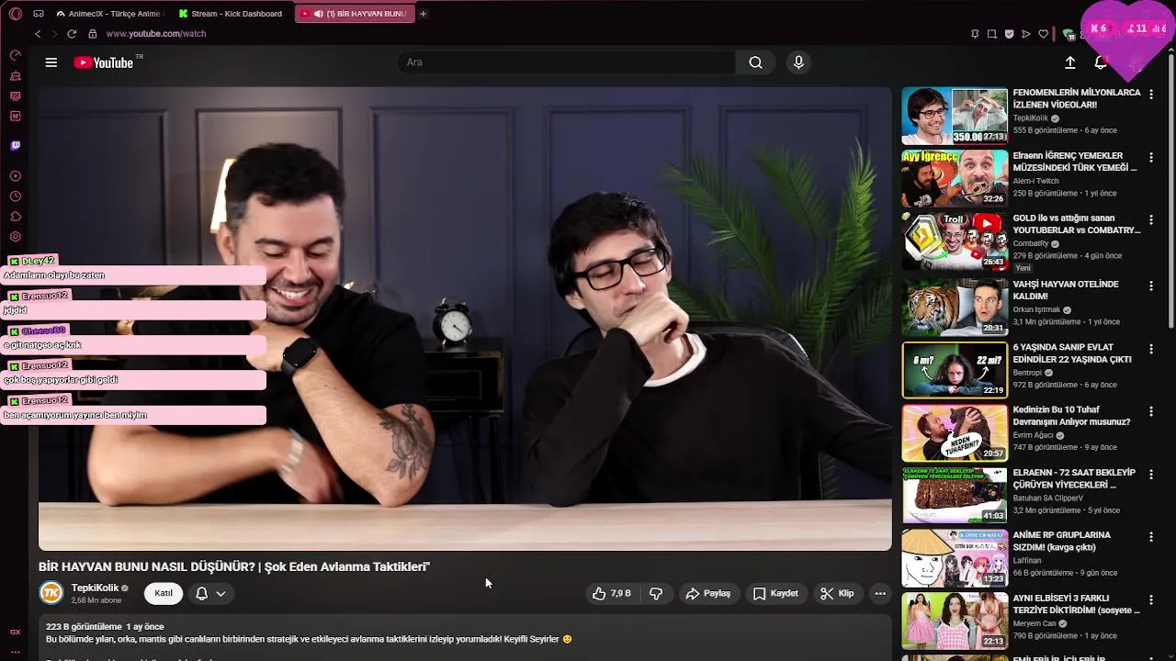The image size is (1176, 661).
Task: Click the Katıl join button
Action: coord(164,594)
